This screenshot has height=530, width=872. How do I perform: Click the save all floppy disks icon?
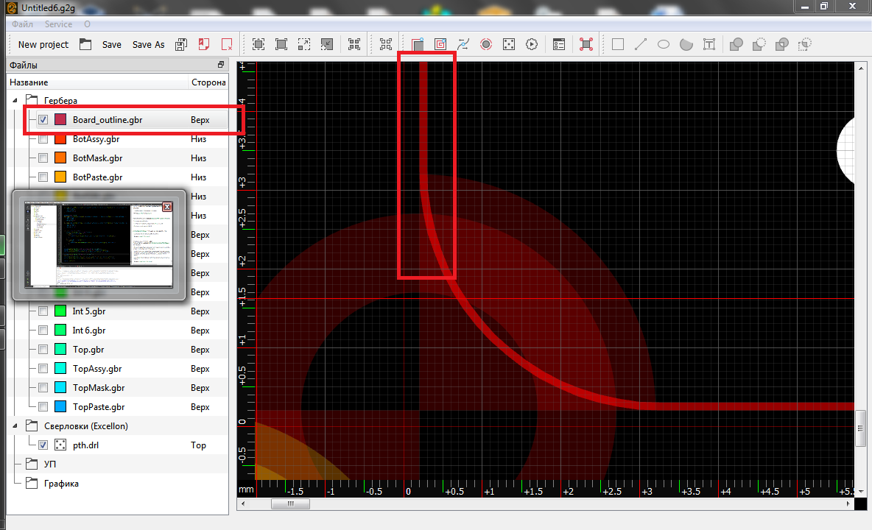point(181,44)
